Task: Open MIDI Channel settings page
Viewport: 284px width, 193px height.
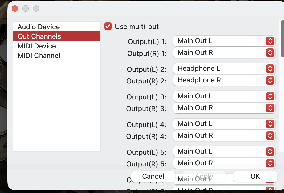Action: [39, 56]
